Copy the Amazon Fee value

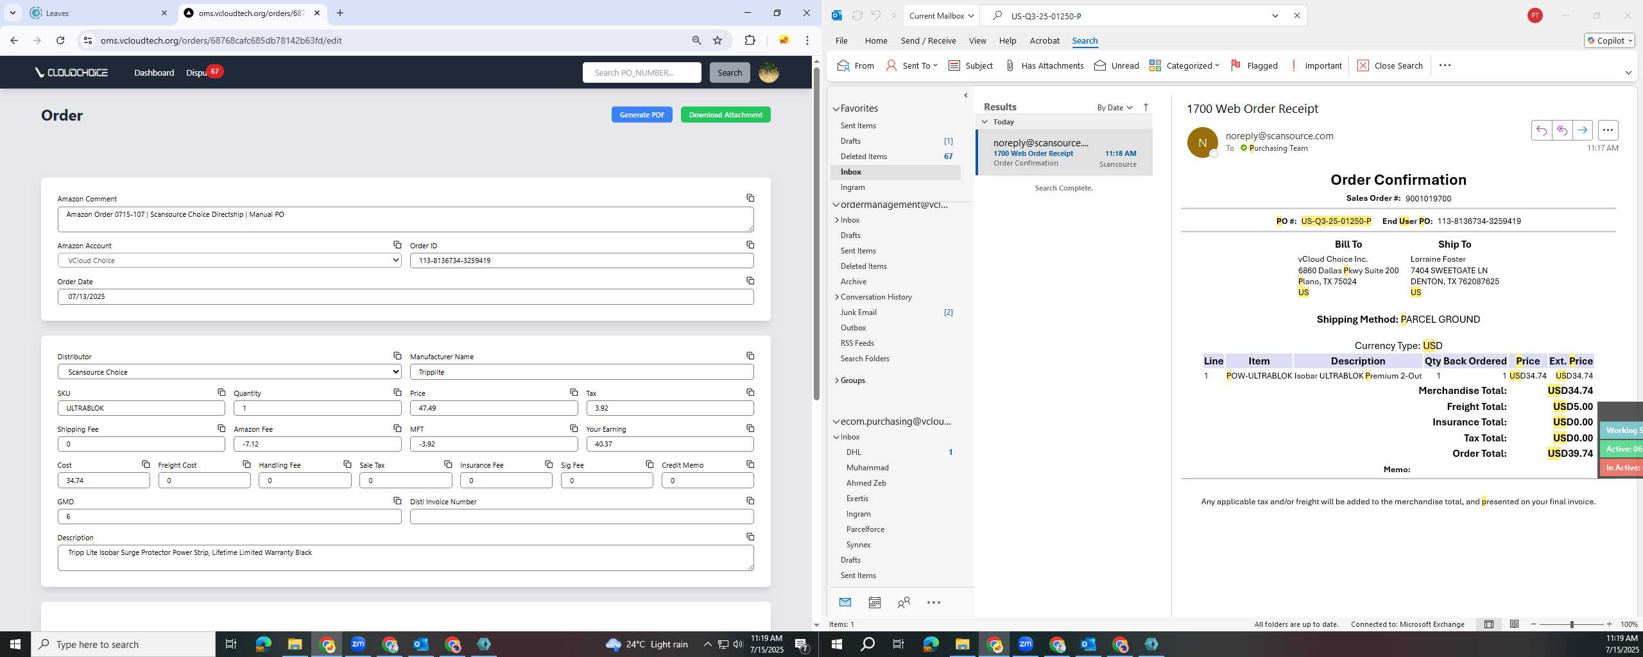pyautogui.click(x=397, y=428)
